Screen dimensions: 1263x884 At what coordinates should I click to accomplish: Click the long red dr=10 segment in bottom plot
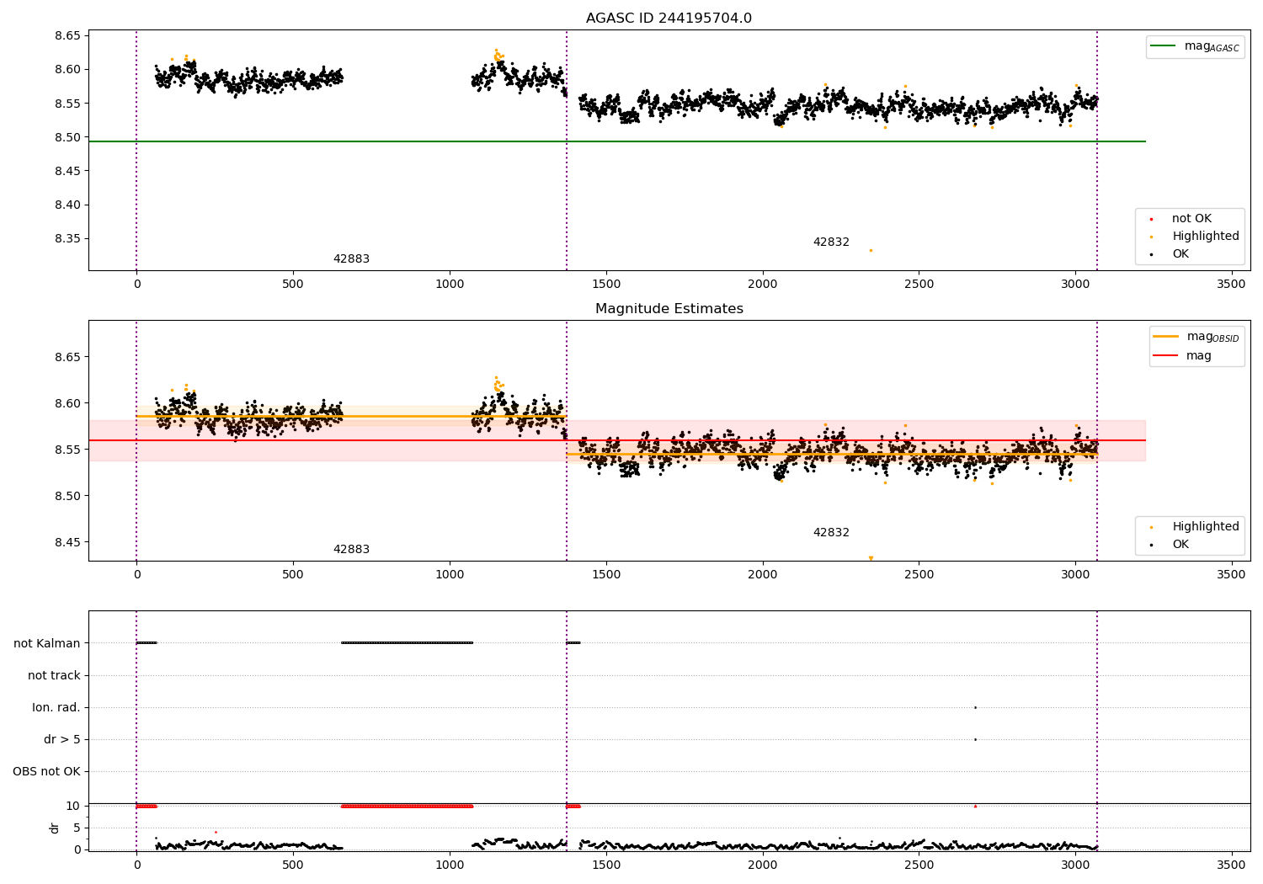tap(407, 806)
